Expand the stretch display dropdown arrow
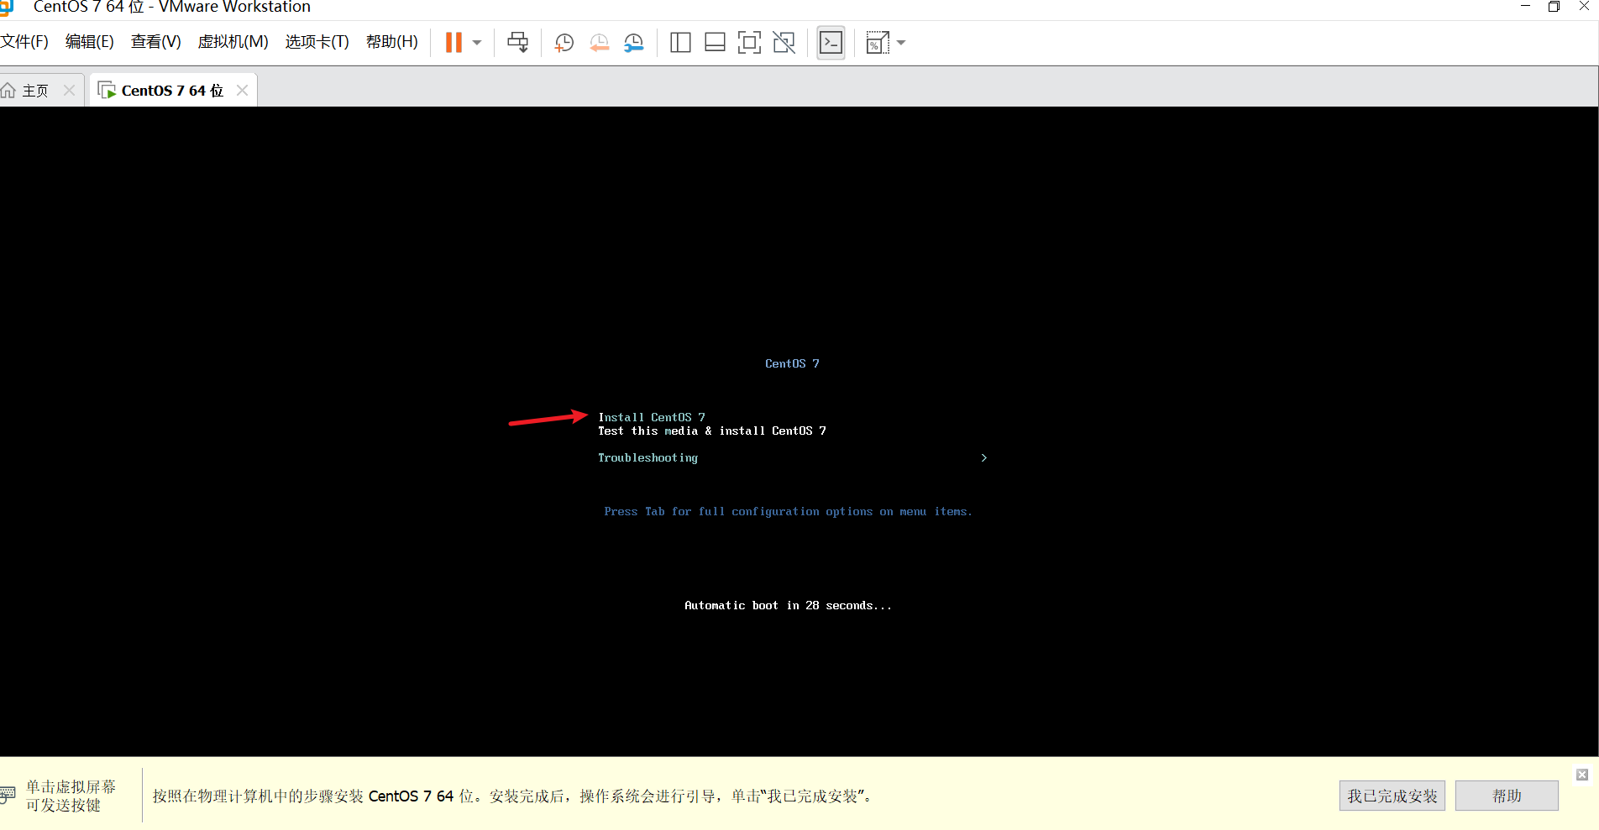The height and width of the screenshot is (830, 1599). (x=901, y=43)
